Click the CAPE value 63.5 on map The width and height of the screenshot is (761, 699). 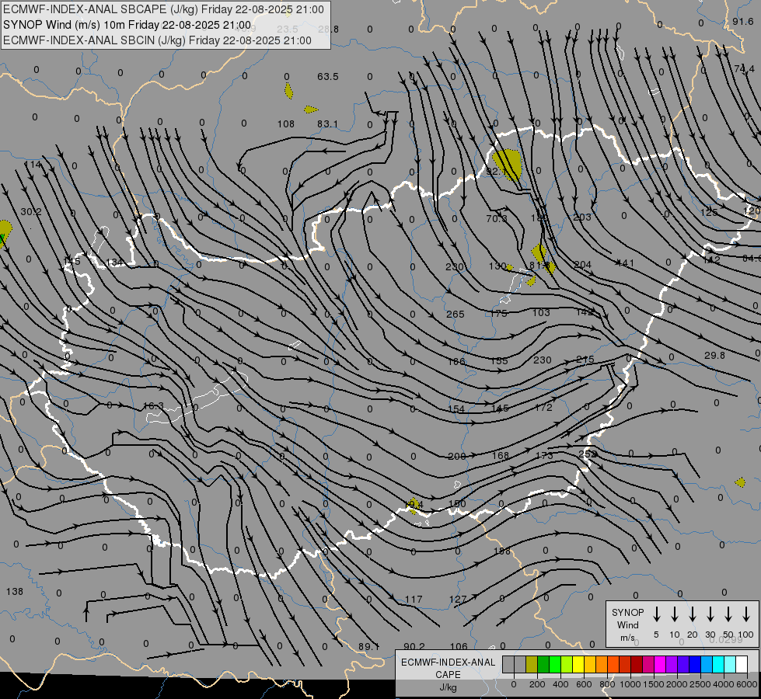point(327,77)
